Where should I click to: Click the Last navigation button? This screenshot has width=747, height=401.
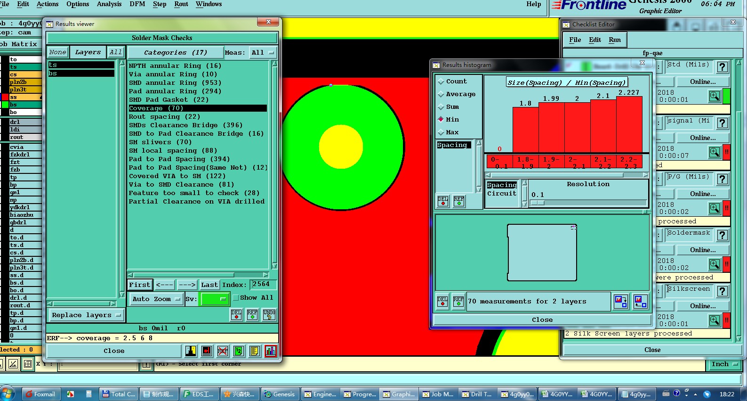(209, 285)
